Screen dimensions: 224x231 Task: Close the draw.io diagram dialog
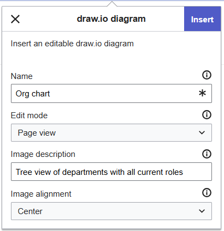pyautogui.click(x=15, y=19)
